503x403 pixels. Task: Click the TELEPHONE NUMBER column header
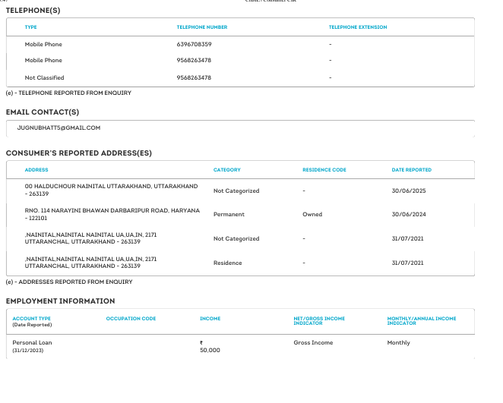point(202,27)
